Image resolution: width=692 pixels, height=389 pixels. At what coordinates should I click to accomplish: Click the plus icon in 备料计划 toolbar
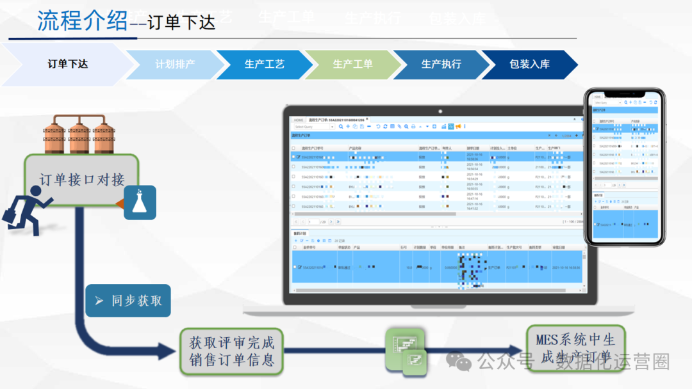pos(295,241)
